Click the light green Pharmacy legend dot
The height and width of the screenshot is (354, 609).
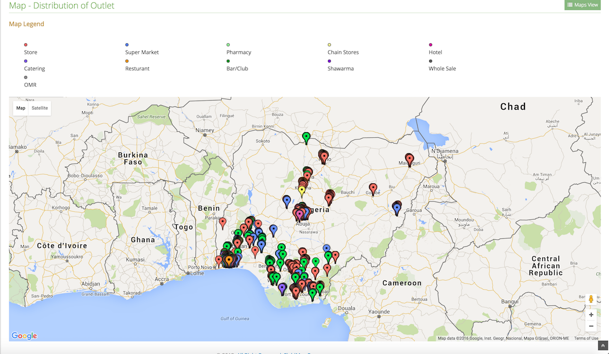pyautogui.click(x=228, y=45)
